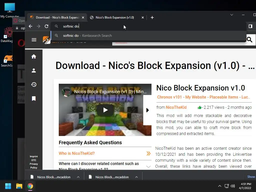Click the browser forward arrow
This screenshot has height=192, width=256.
click(x=38, y=26)
